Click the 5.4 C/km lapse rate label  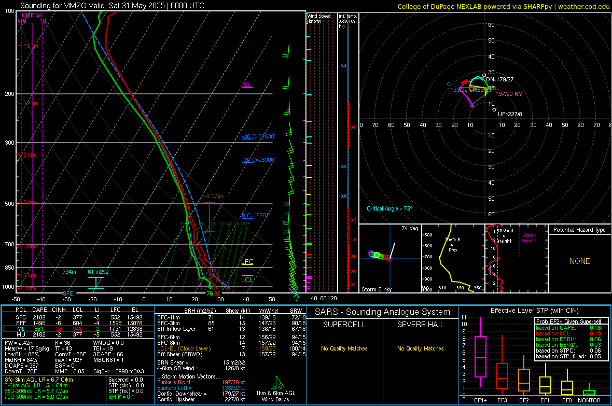click(212, 196)
